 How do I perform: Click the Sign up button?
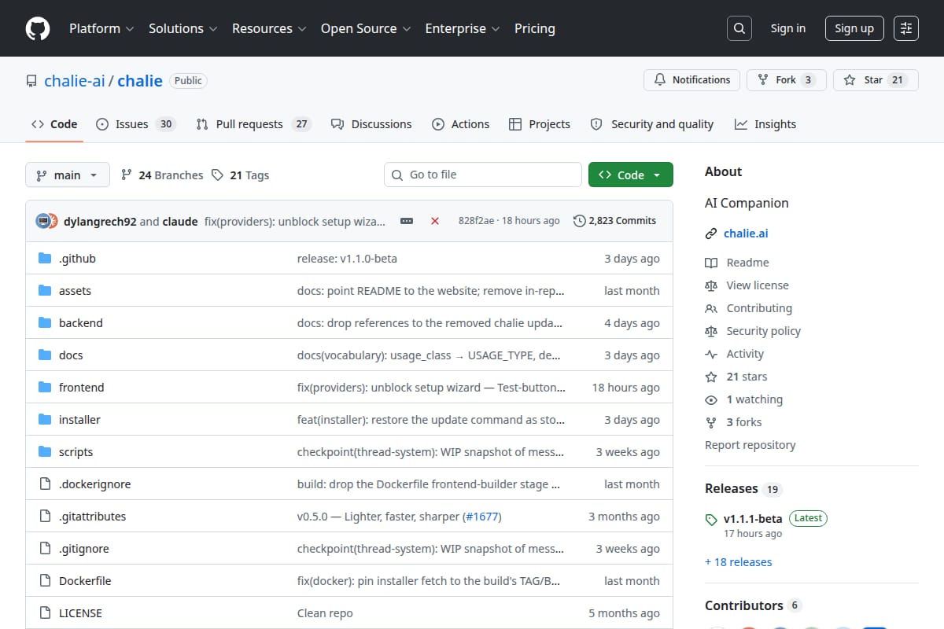(854, 28)
